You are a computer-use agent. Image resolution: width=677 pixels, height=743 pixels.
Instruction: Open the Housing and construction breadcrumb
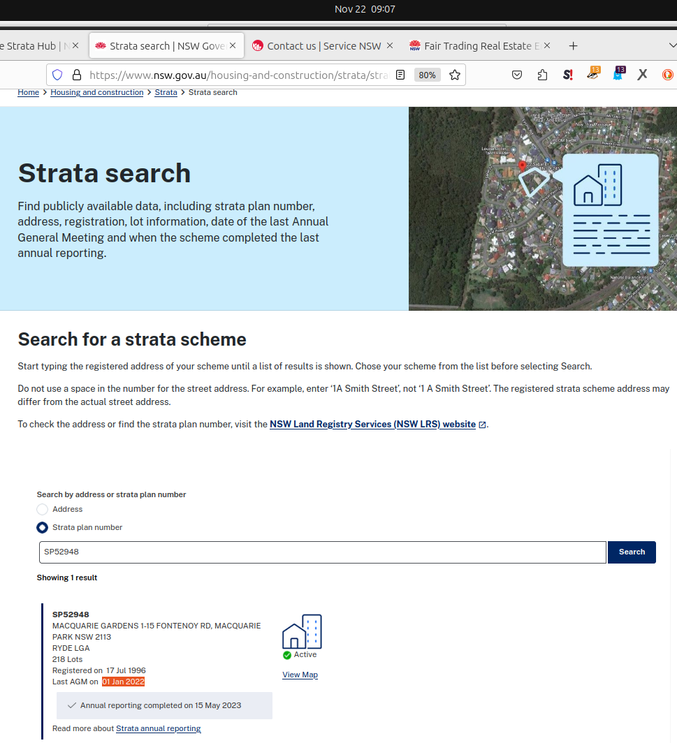(96, 92)
